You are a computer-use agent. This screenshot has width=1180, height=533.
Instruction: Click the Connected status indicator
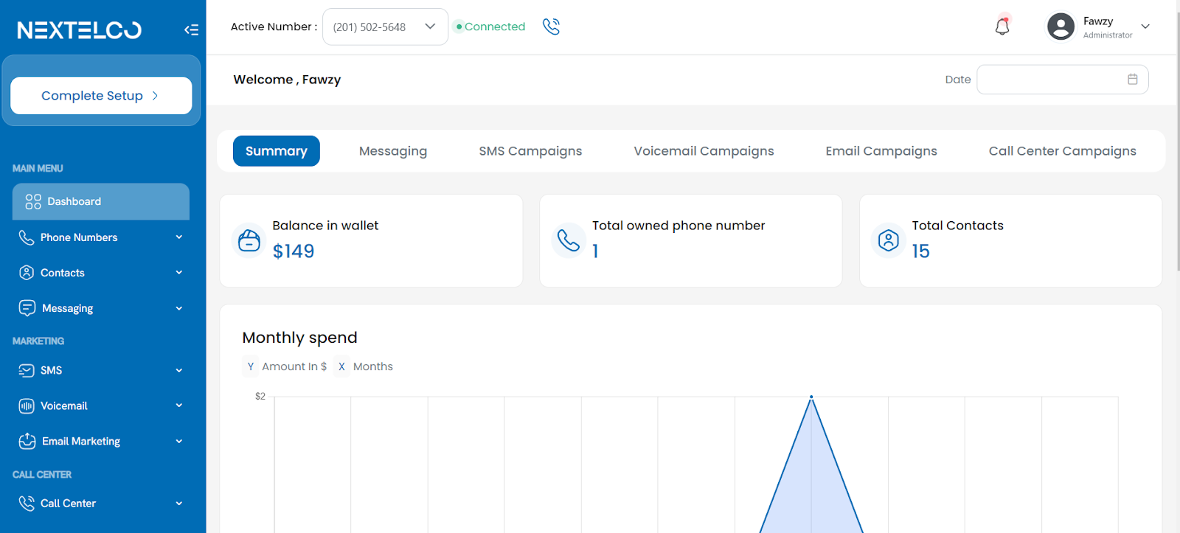point(490,27)
